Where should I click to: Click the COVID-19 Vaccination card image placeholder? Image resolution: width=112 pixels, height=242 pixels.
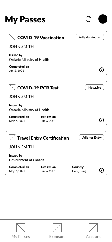12,37
